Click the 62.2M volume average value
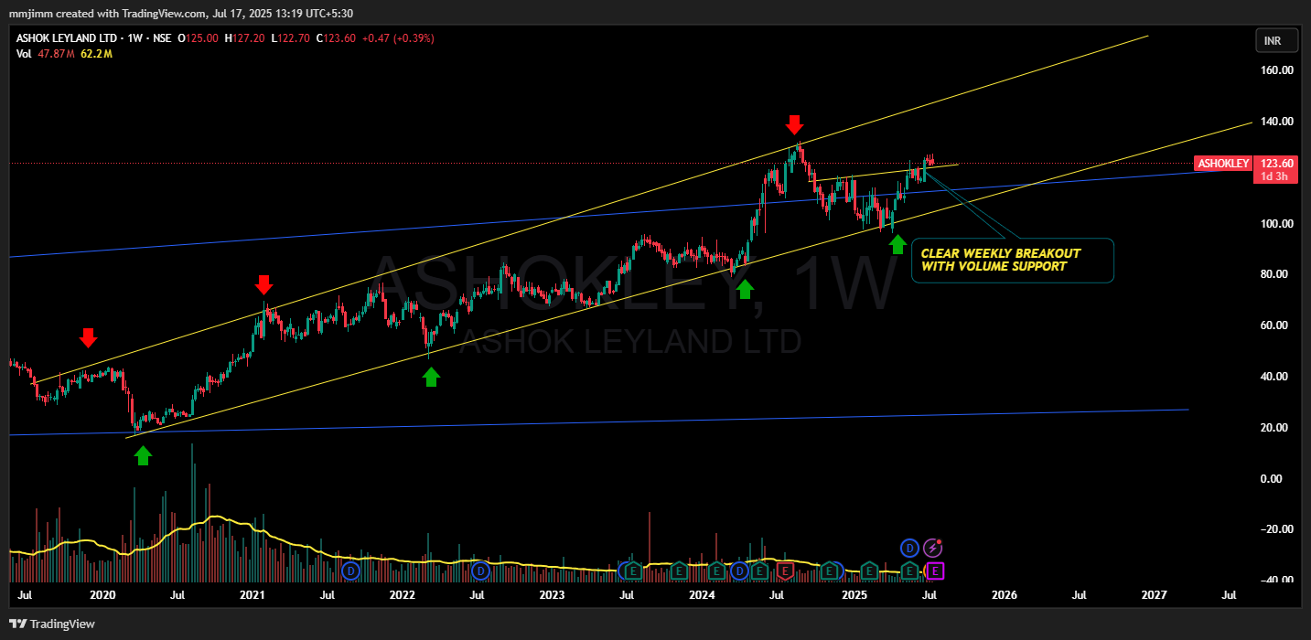Screen dimensions: 1311x640 pos(95,54)
